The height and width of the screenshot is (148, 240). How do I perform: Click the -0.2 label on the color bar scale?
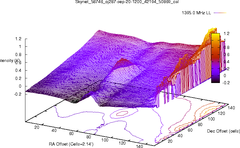click(226, 83)
